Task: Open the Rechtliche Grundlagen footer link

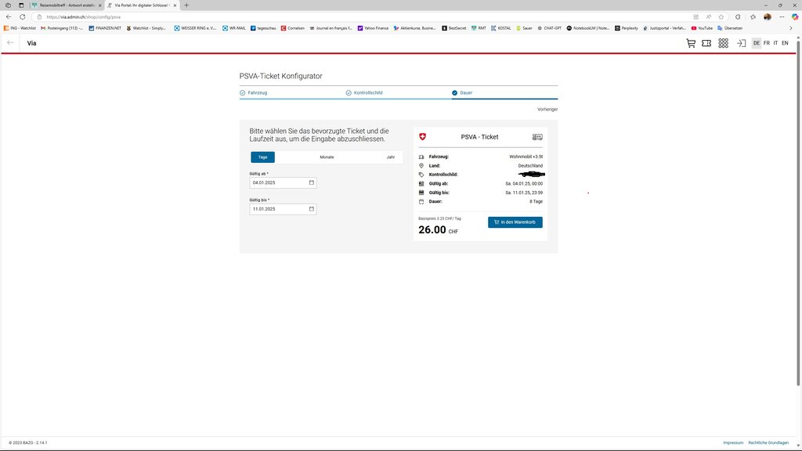Action: [x=768, y=443]
